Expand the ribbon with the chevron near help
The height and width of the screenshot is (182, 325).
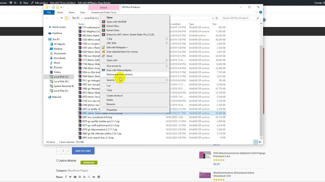coord(256,12)
